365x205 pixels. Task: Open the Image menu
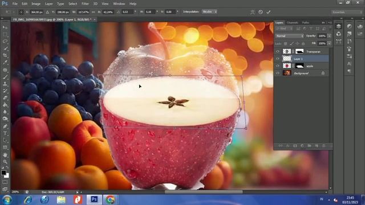click(36, 4)
